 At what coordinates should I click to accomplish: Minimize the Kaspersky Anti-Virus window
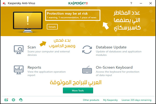coord(141,3)
